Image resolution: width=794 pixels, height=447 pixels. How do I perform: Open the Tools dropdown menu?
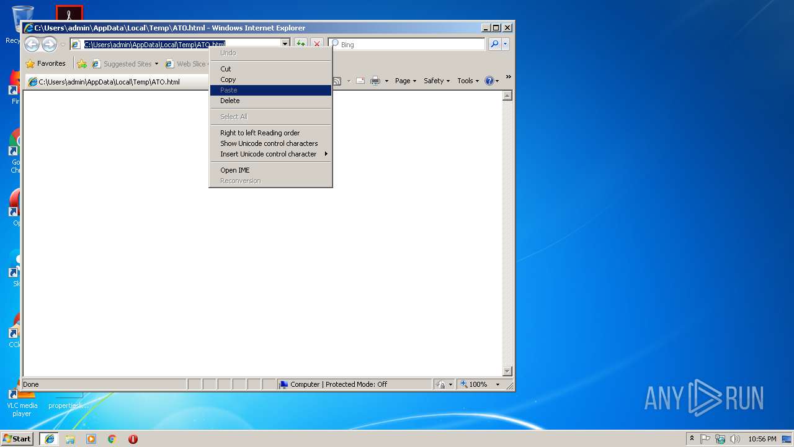pyautogui.click(x=468, y=81)
